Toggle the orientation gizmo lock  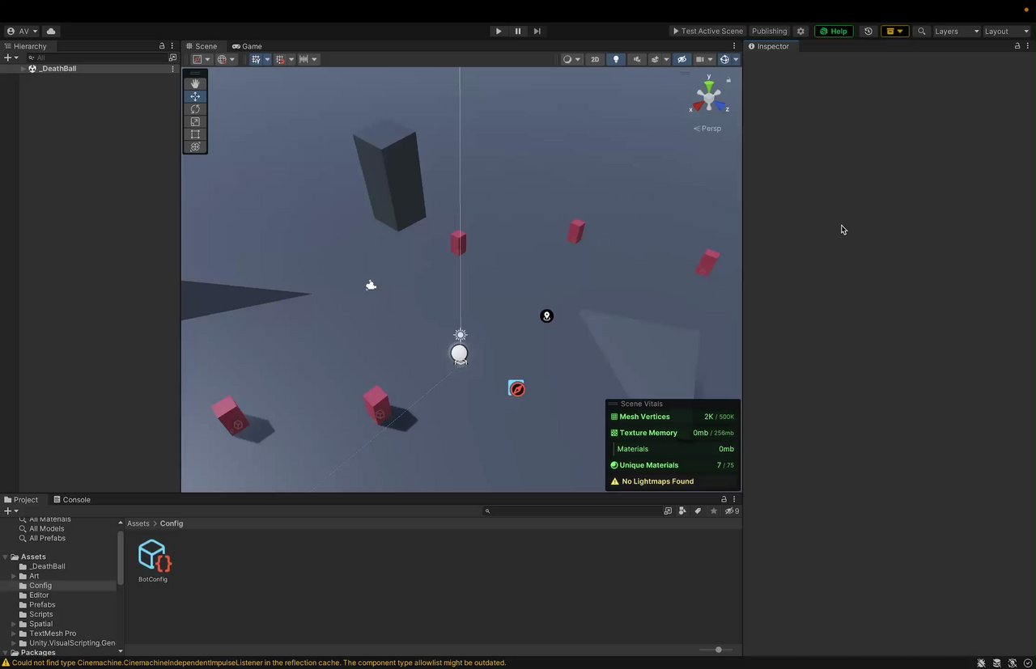click(728, 79)
